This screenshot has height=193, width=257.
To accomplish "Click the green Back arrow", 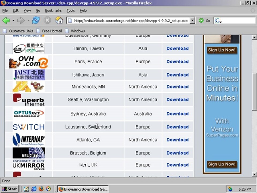I will [x=6, y=21].
